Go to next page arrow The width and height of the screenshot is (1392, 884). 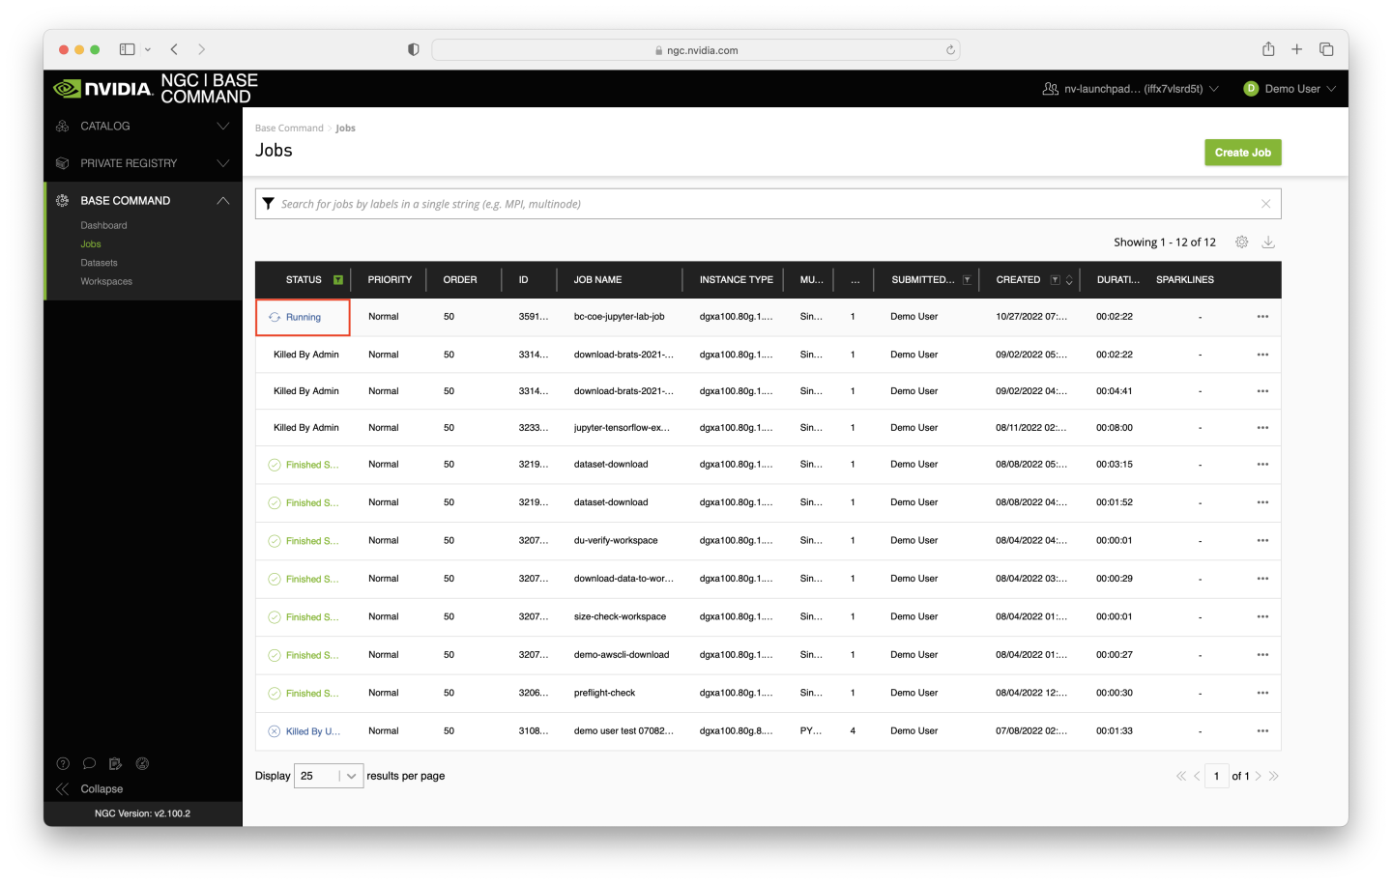pyautogui.click(x=1258, y=777)
